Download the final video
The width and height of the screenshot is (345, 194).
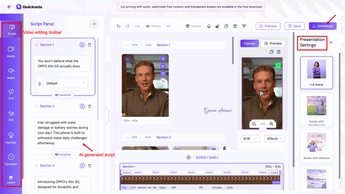(x=322, y=26)
